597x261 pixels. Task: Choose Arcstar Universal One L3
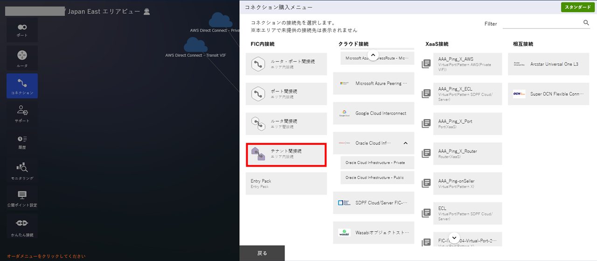coord(548,64)
